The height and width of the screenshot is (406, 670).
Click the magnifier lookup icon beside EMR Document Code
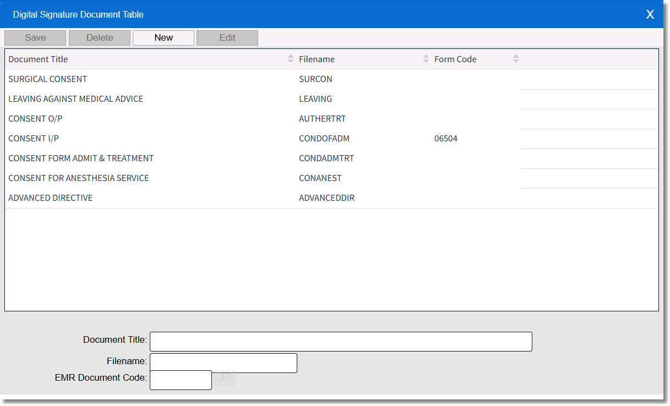(225, 378)
